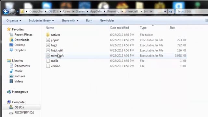Click the Search bin input field

pyautogui.click(x=192, y=12)
